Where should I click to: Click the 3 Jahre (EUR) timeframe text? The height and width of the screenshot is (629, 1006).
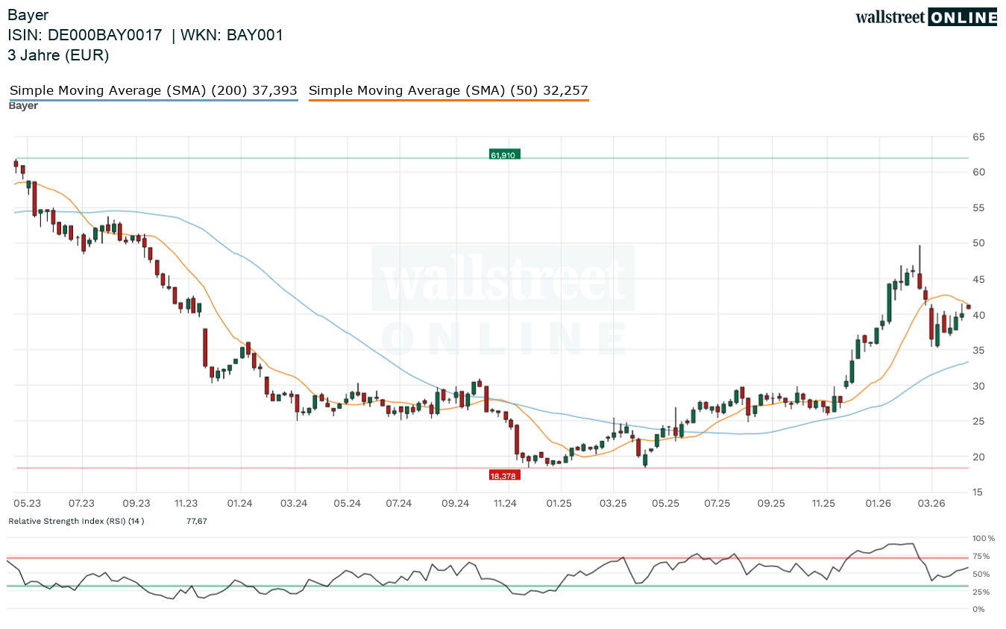coord(58,55)
